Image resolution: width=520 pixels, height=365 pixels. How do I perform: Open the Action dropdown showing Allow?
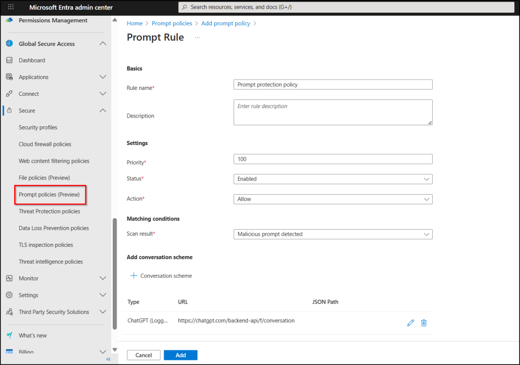[x=333, y=199]
